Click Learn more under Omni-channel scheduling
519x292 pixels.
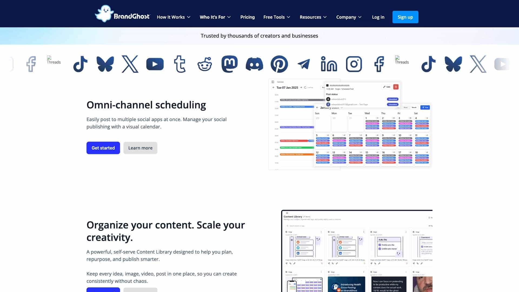[x=140, y=148]
